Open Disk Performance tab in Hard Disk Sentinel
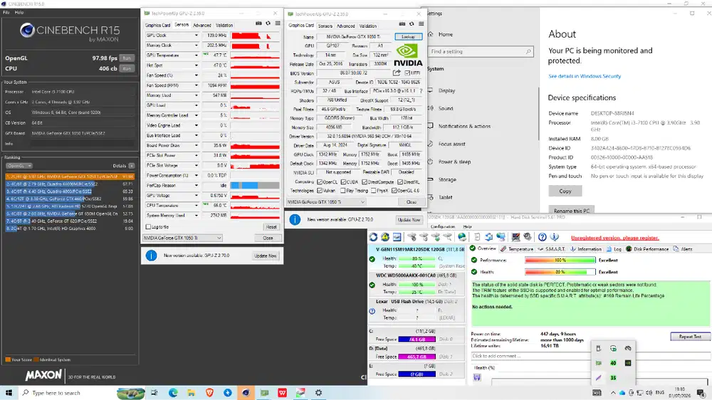This screenshot has width=712, height=400. [x=647, y=249]
